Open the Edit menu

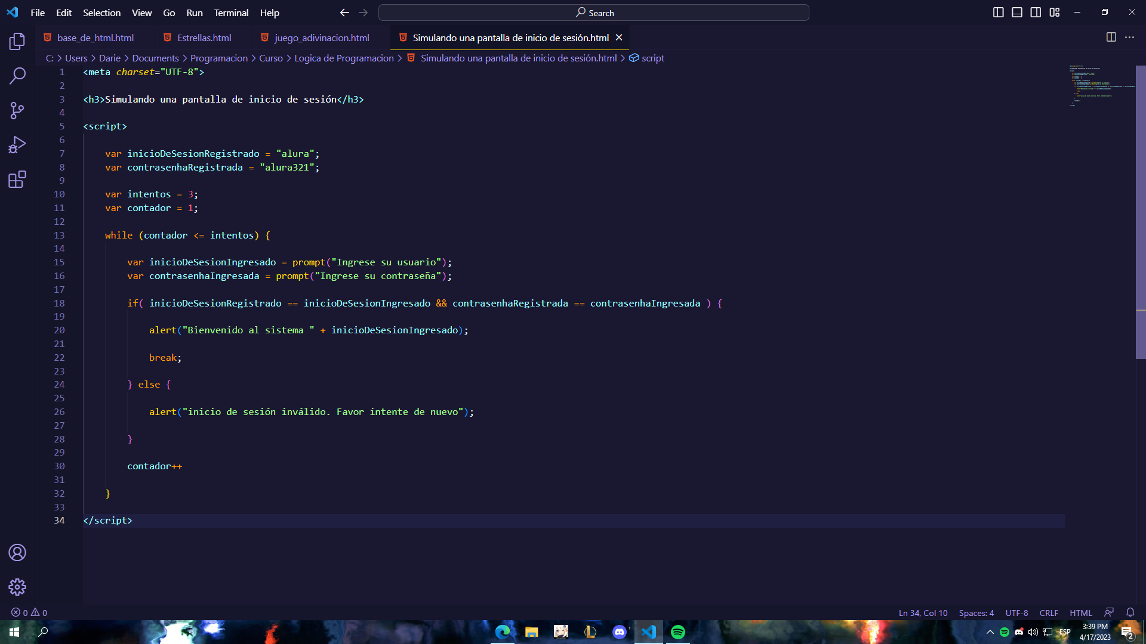(64, 13)
